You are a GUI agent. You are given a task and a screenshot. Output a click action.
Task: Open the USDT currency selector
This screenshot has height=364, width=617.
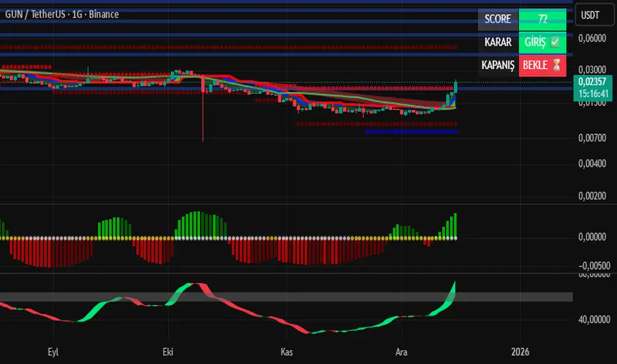tap(592, 14)
